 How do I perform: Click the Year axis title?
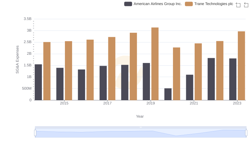coord(140,116)
